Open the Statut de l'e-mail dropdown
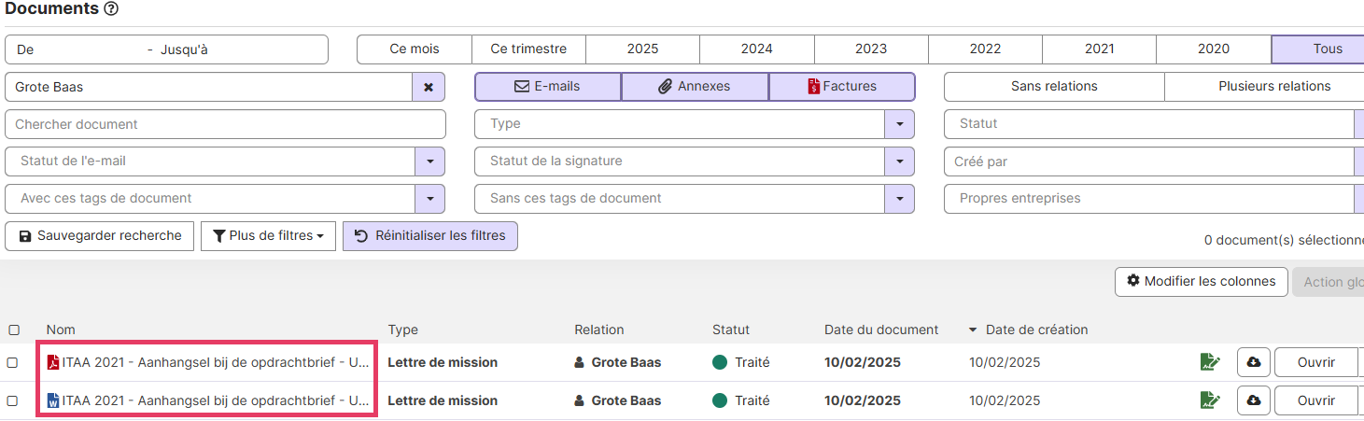The image size is (1364, 421). (x=429, y=161)
